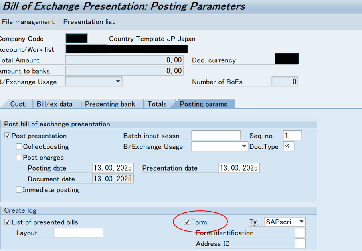Uncheck the Form checkbox

187,222
